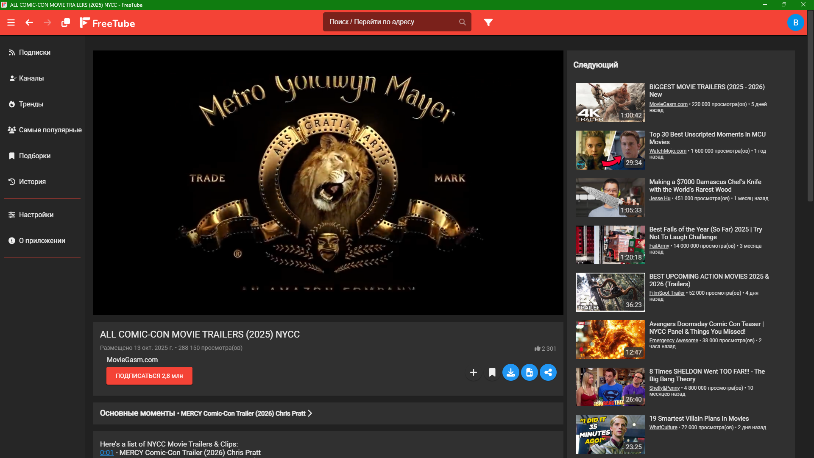Image resolution: width=814 pixels, height=458 pixels.
Task: Open Настройки from the sidebar
Action: point(36,215)
